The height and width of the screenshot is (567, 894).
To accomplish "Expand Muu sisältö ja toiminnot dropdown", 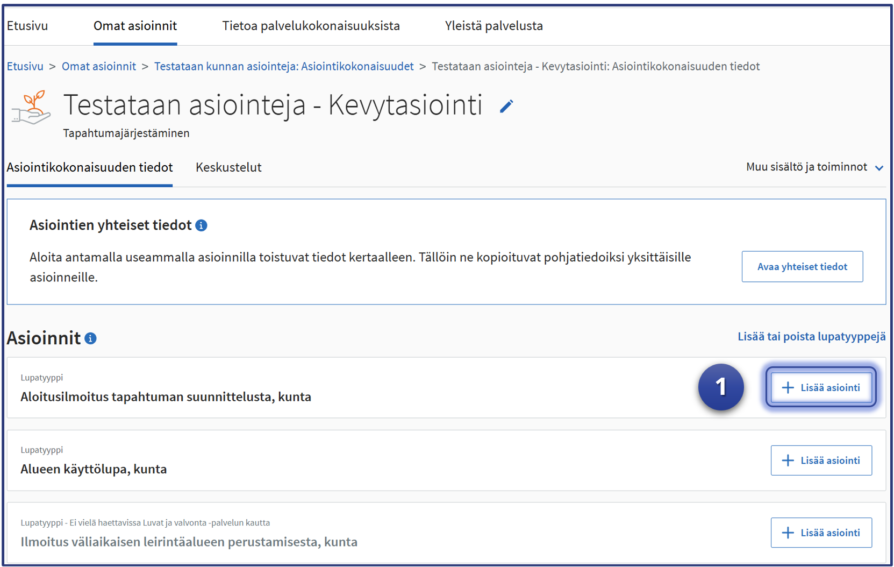I will click(x=814, y=167).
